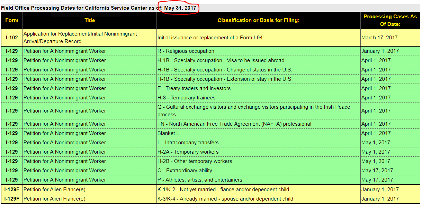Click H-1B Extension of stay in the U.S.
The image size is (422, 204).
click(225, 79)
